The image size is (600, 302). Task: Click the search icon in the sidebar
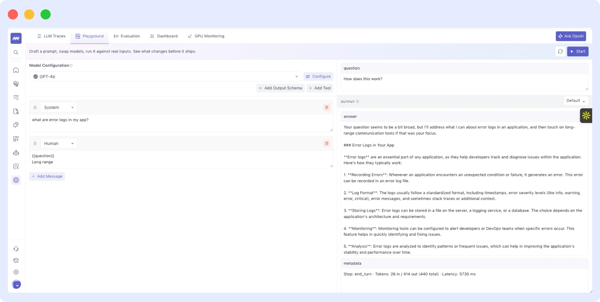coord(16,52)
